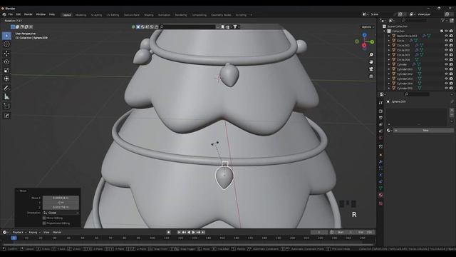The width and height of the screenshot is (456, 257).
Task: Disable Cylinder.005 in renders camera icon
Action: coord(451,89)
